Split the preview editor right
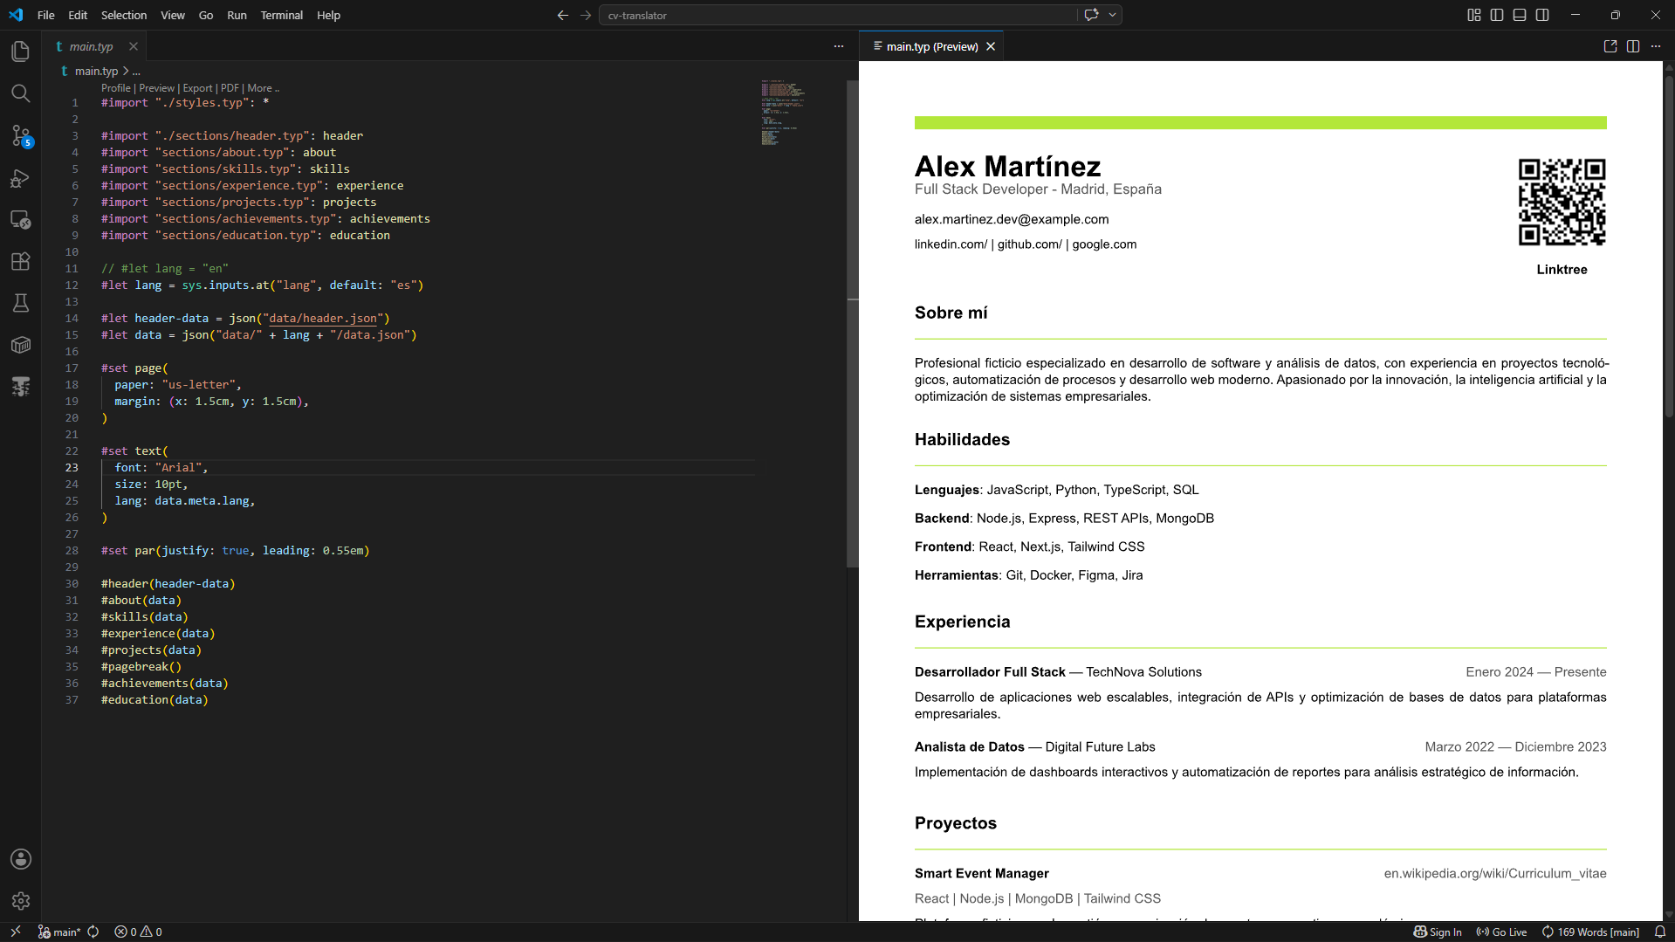1675x942 pixels. 1633,46
